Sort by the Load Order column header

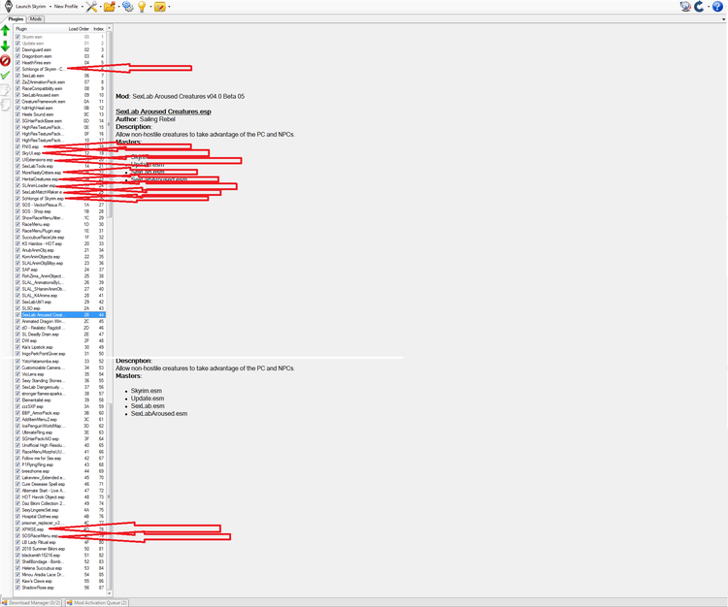coord(79,29)
